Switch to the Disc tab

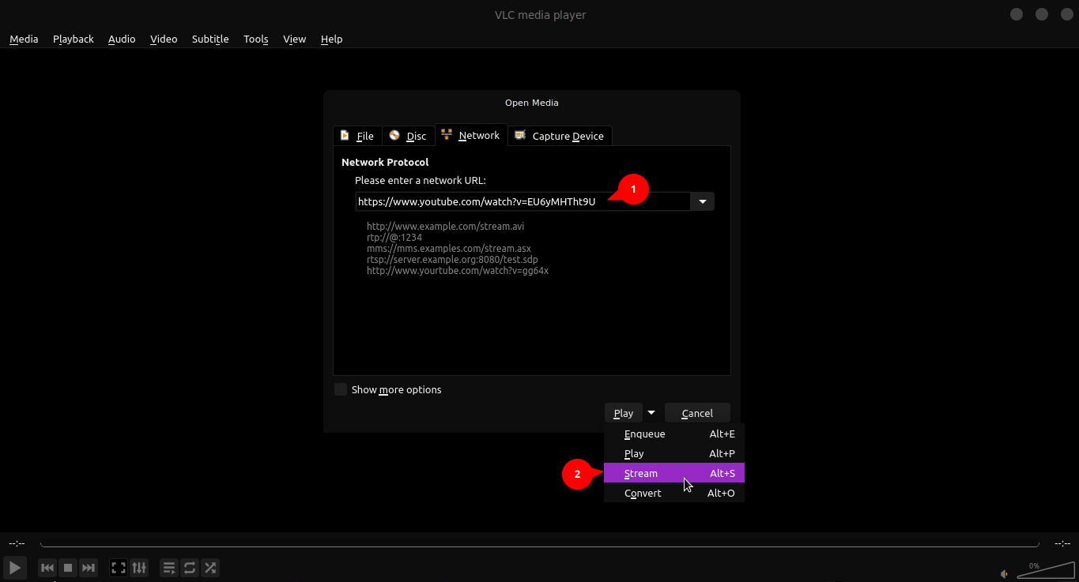point(408,136)
